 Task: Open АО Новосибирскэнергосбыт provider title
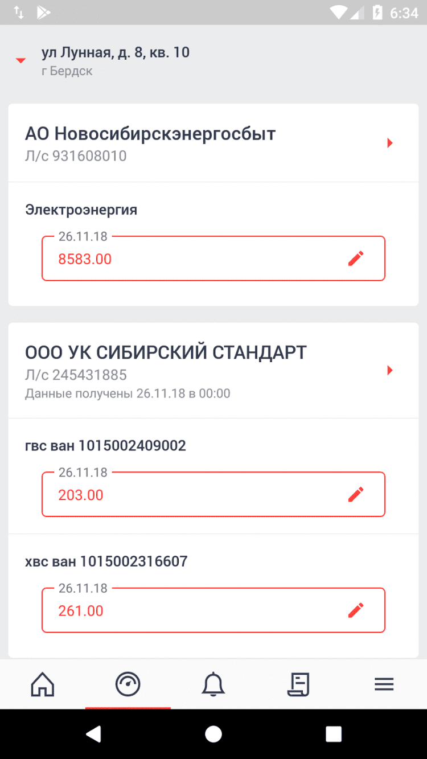coord(150,134)
